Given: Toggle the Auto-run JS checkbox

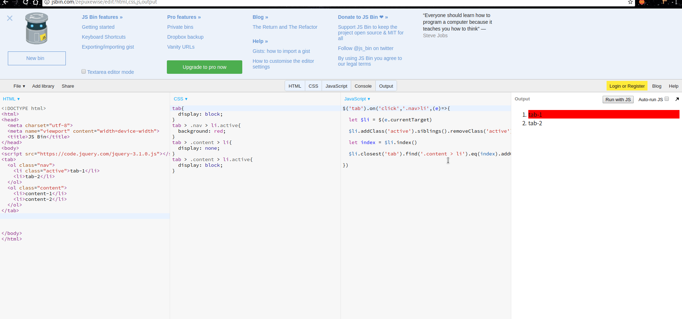Looking at the screenshot, I should pyautogui.click(x=667, y=99).
